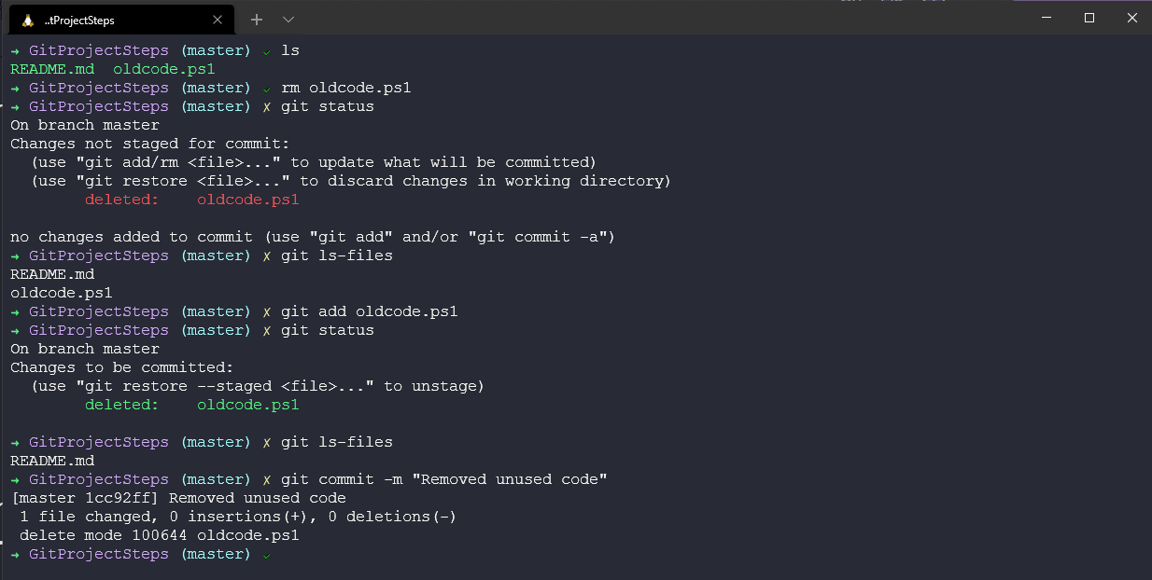Click the "1 file changed" summary line
This screenshot has width=1152, height=580.
click(x=237, y=517)
